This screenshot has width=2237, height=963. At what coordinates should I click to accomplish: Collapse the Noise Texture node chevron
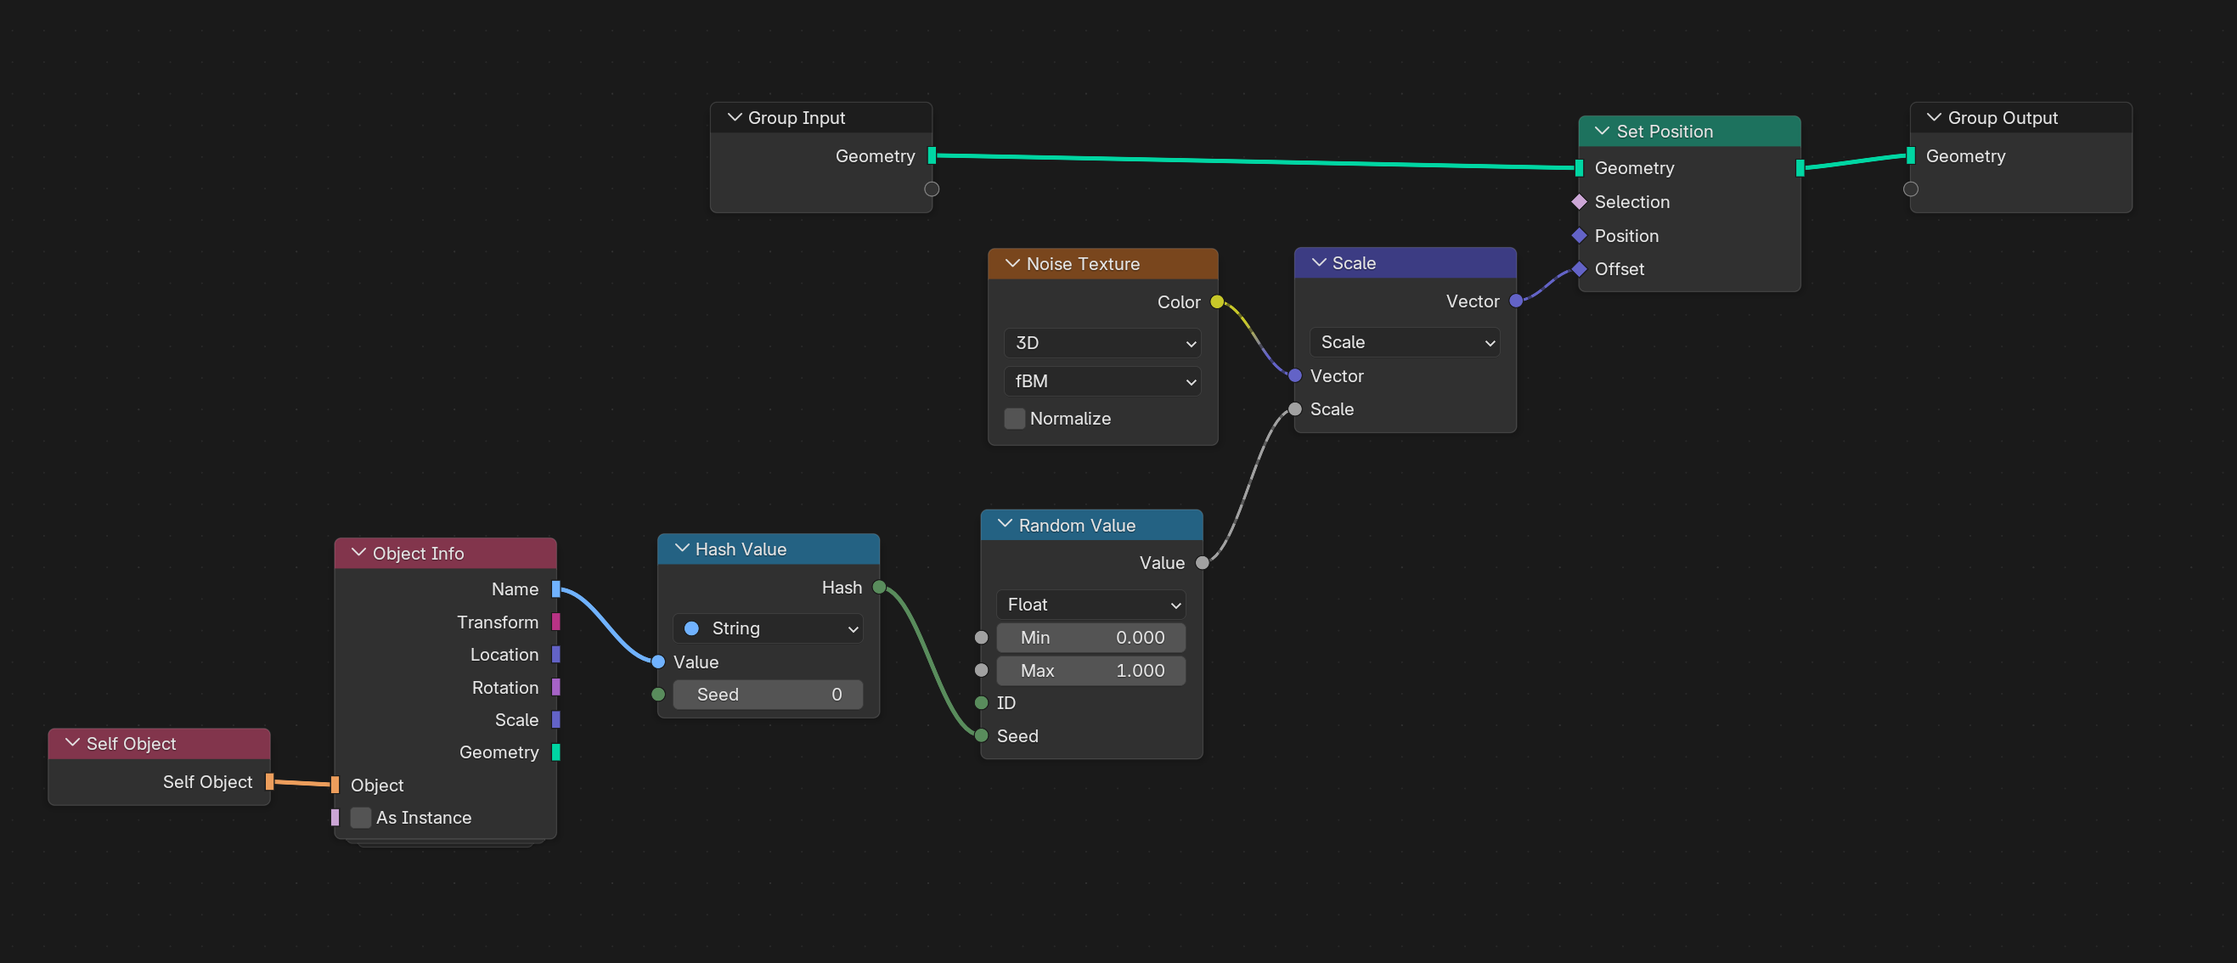coord(1011,263)
